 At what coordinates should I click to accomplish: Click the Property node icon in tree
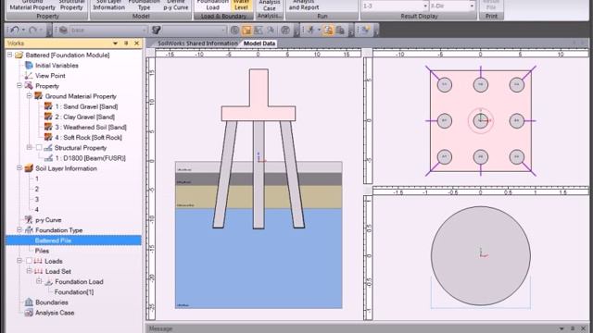coord(29,86)
